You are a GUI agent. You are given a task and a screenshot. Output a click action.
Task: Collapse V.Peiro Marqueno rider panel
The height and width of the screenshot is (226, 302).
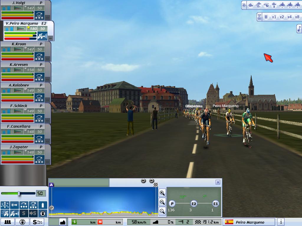(50, 38)
